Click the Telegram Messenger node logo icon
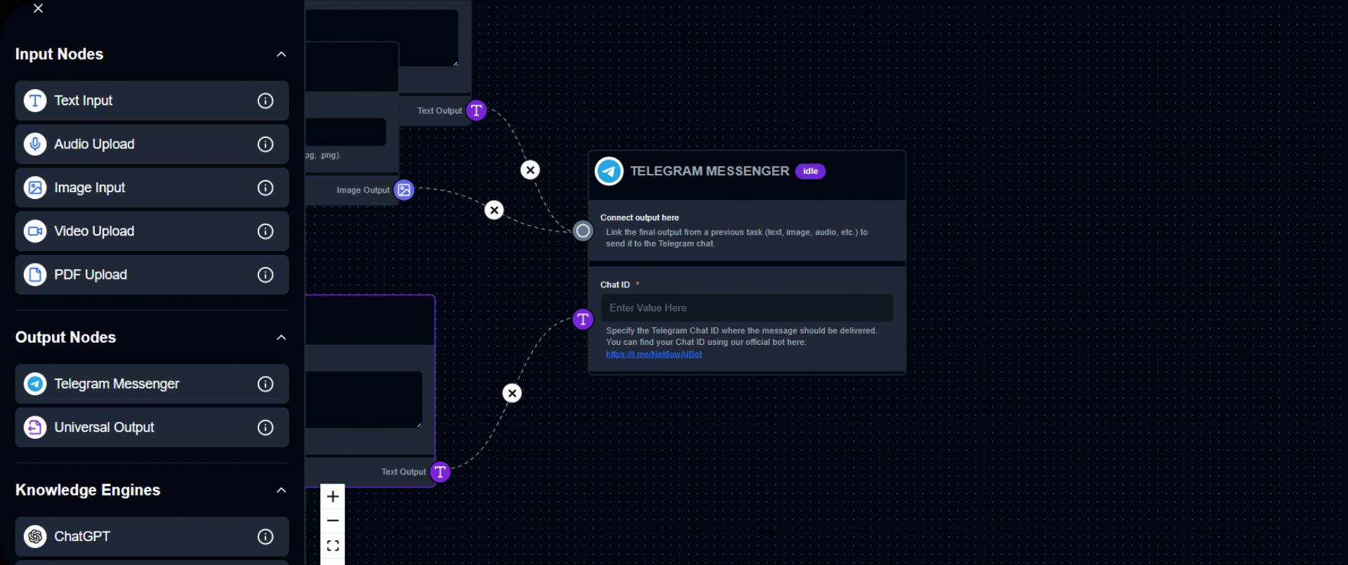 click(x=609, y=171)
